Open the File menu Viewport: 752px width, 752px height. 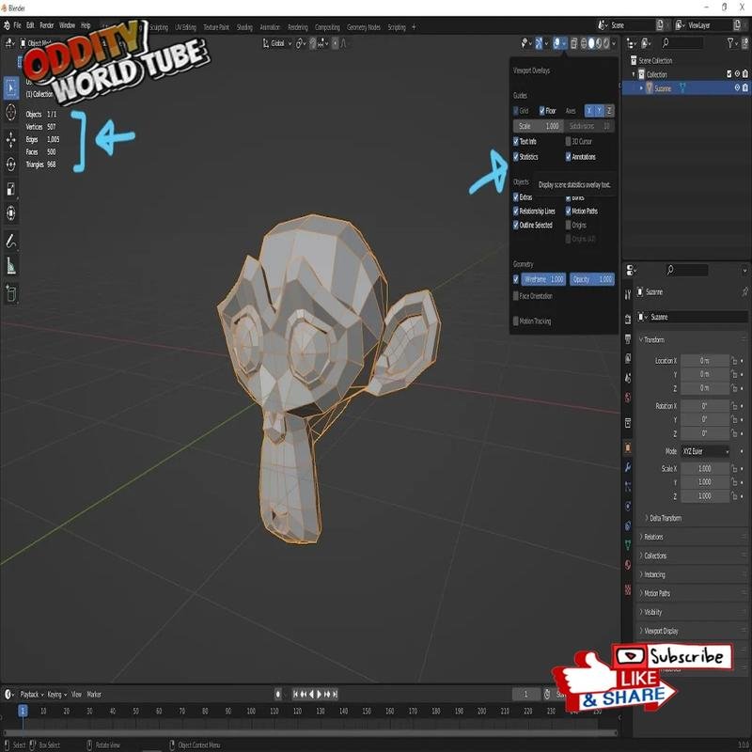17,25
